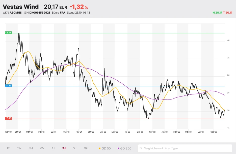Screen dimensions: 237x154
Task: Switch to the 6M chart view
Action: [x=42, y=148]
